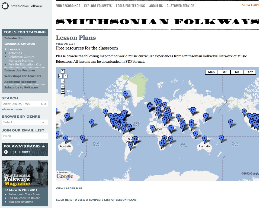Open Tools for Teaching menu
Viewport: 263px width, 208px height.
(130, 6)
